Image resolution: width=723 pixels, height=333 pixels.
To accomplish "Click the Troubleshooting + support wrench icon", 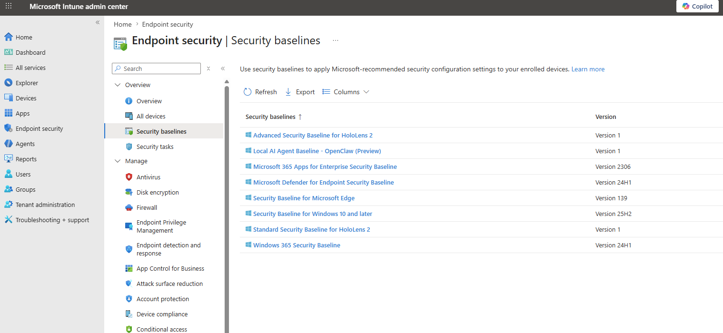I will click(8, 220).
